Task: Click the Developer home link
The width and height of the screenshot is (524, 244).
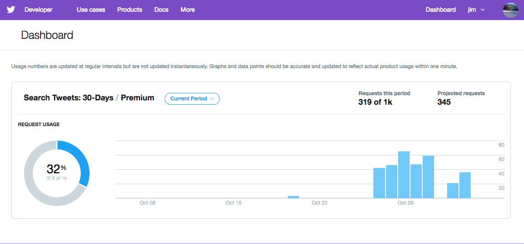Action: click(38, 10)
